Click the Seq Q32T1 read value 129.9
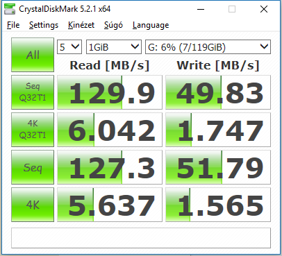The height and width of the screenshot is (256, 282). [x=110, y=92]
